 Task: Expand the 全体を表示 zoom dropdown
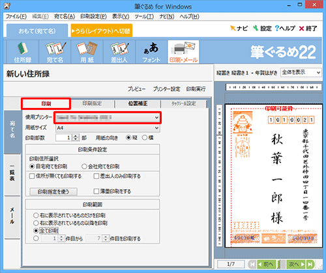301,72
